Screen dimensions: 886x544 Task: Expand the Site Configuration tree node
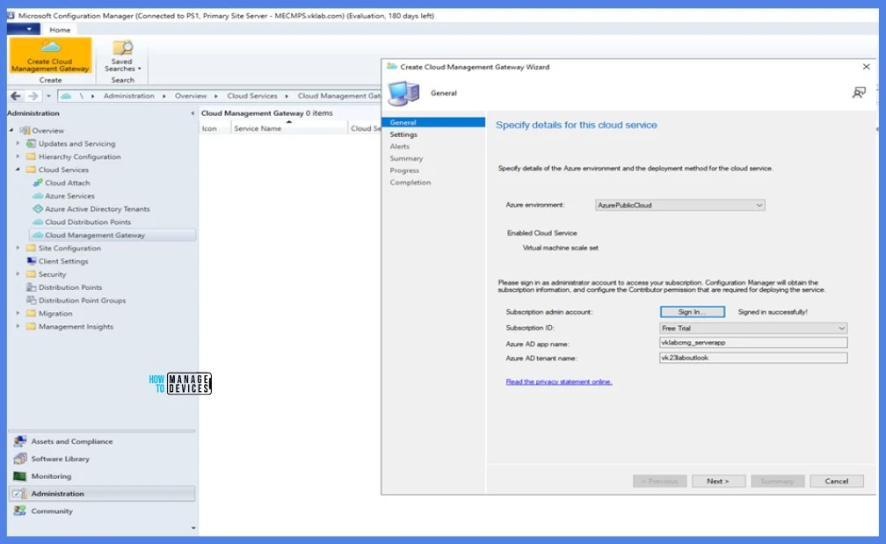18,249
